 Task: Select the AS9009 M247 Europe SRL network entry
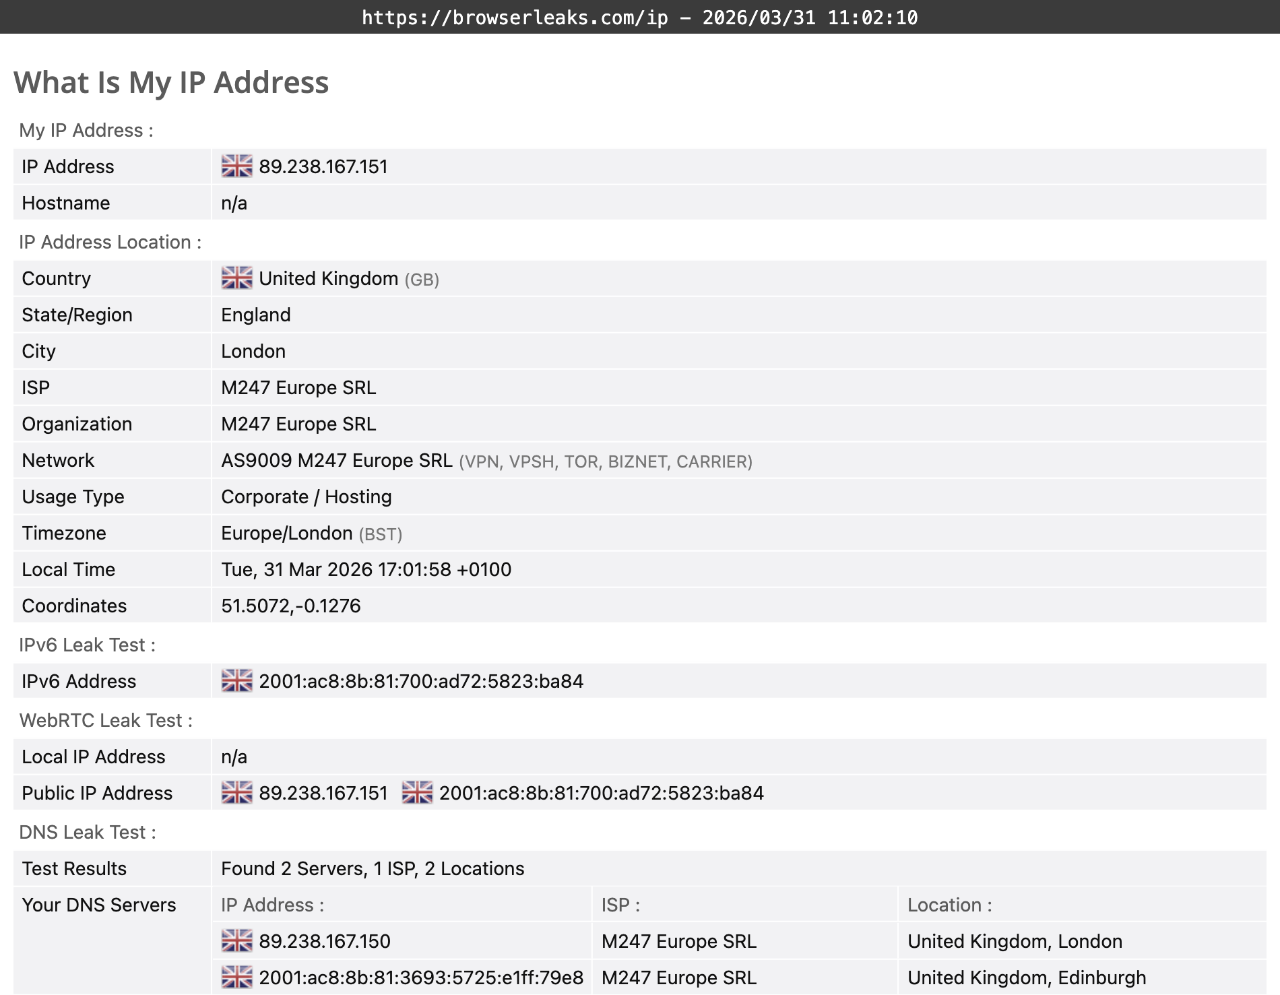(x=337, y=460)
